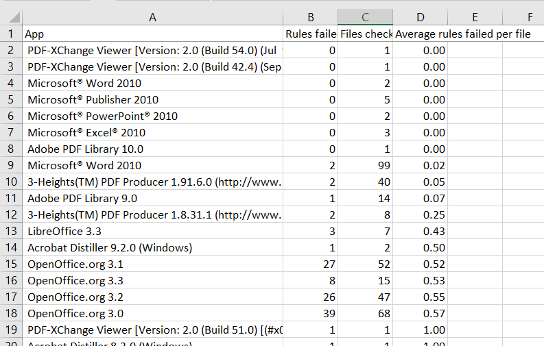
Task: Select Microsoft PowerPoint 2010 cell
Action: [x=153, y=116]
